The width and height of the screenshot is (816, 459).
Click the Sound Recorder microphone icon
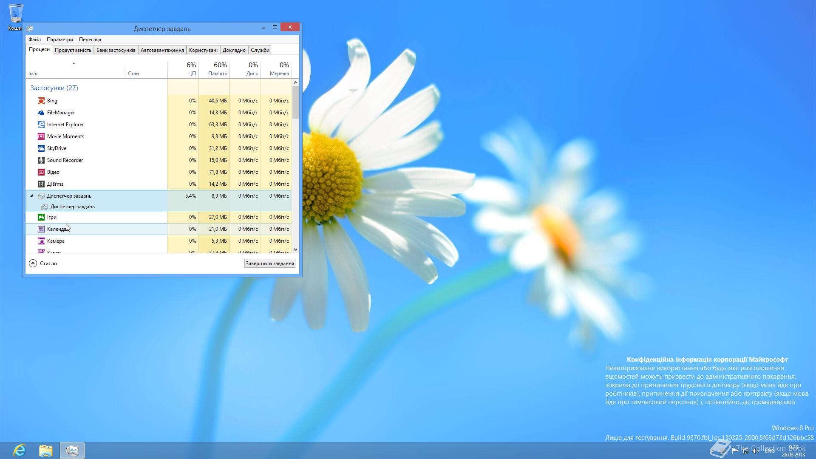(x=41, y=160)
